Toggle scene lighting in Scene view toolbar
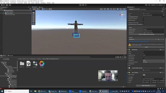 pos(108,9)
